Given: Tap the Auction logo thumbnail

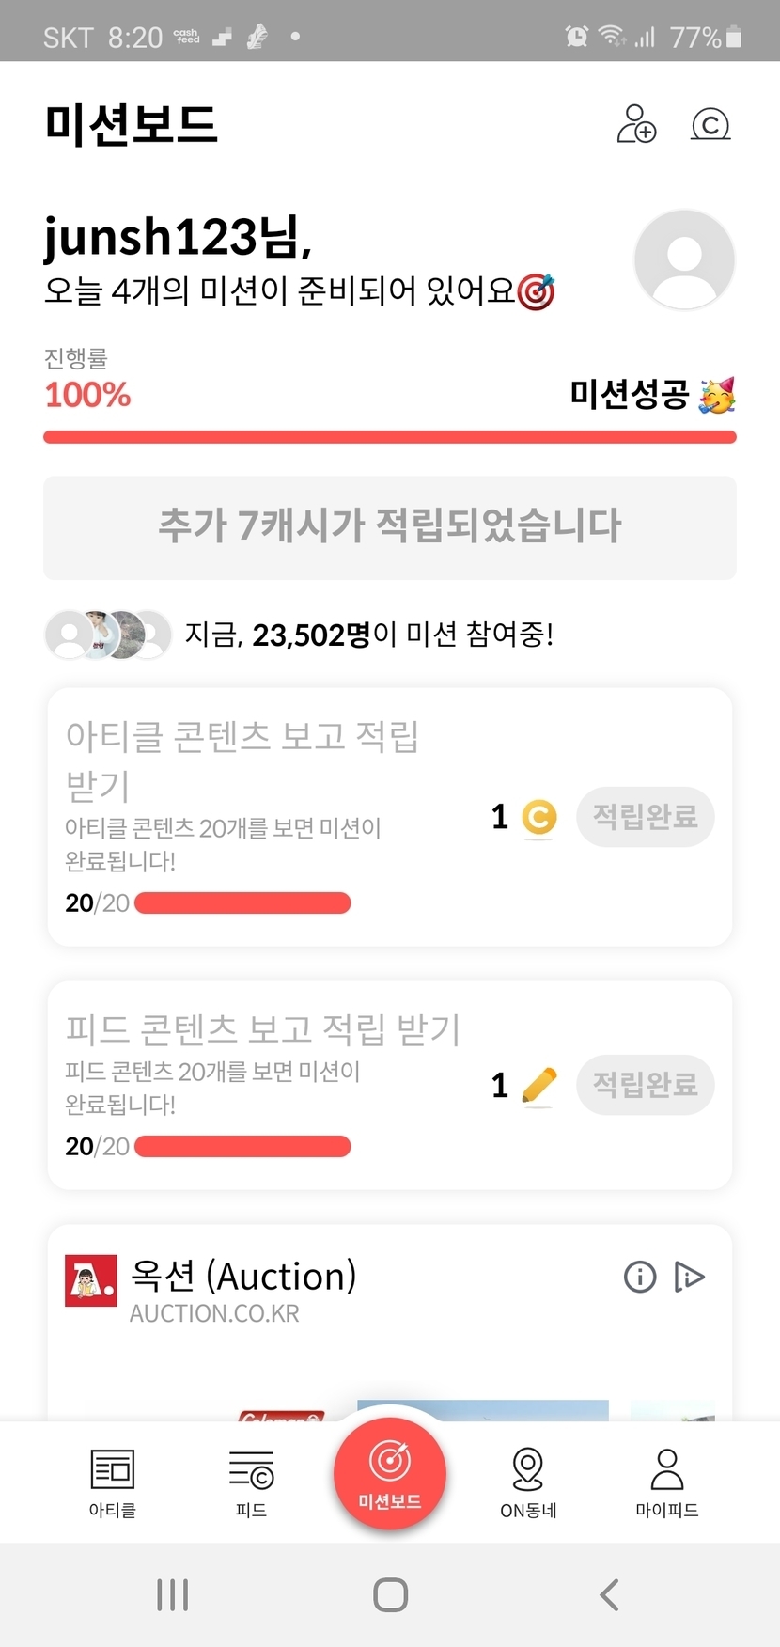Looking at the screenshot, I should pyautogui.click(x=90, y=1280).
